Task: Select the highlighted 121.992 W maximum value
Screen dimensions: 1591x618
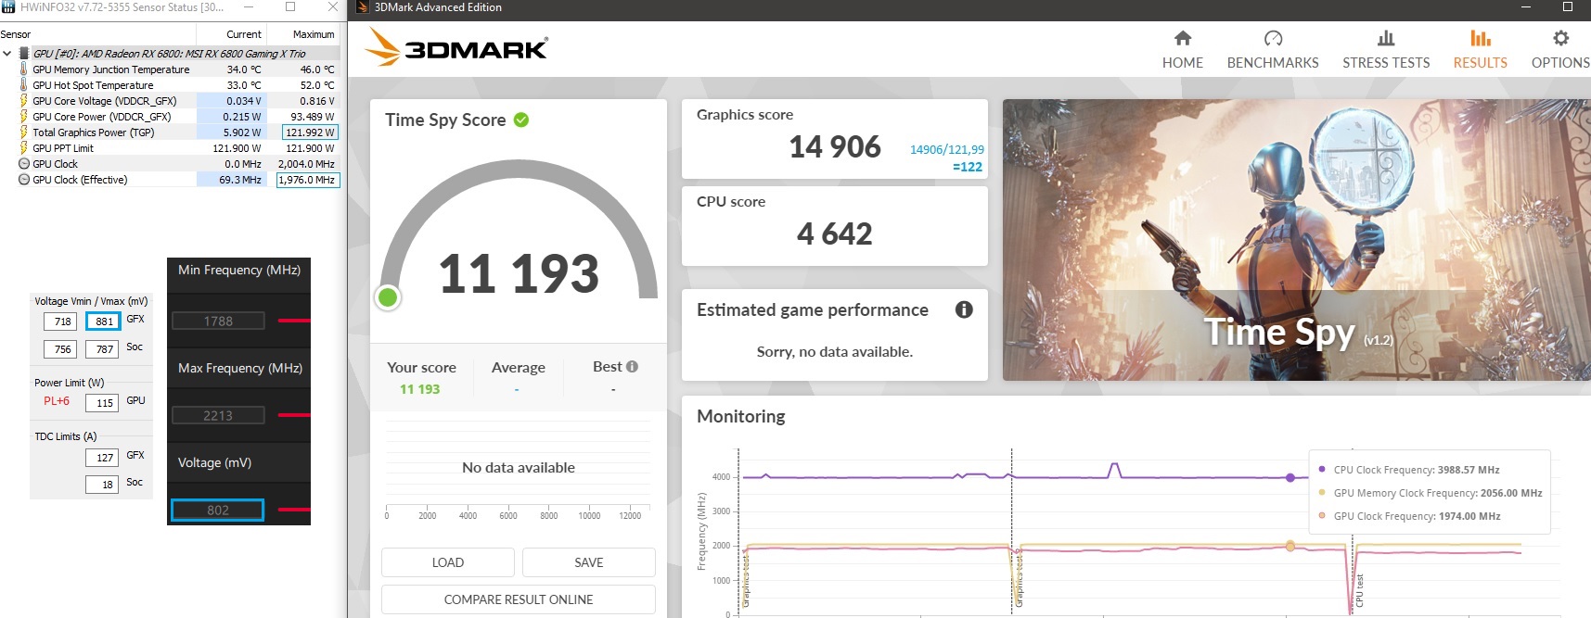Action: coord(310,132)
